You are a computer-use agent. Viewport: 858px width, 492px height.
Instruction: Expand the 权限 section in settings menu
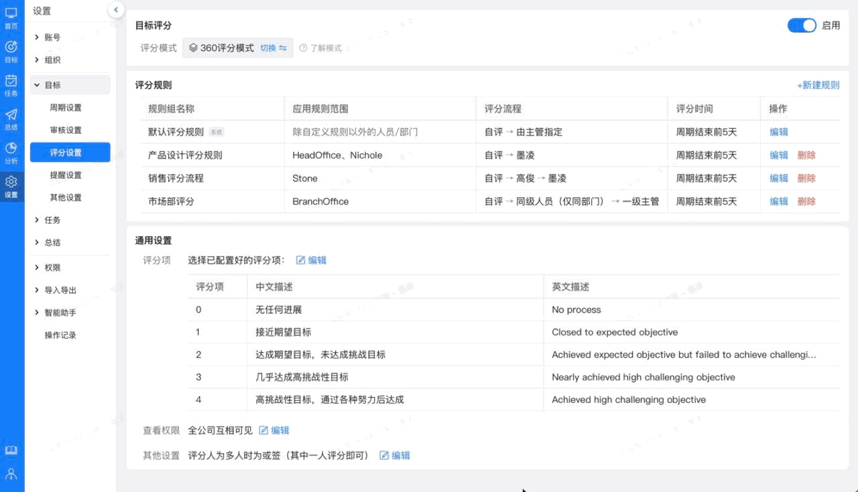52,268
